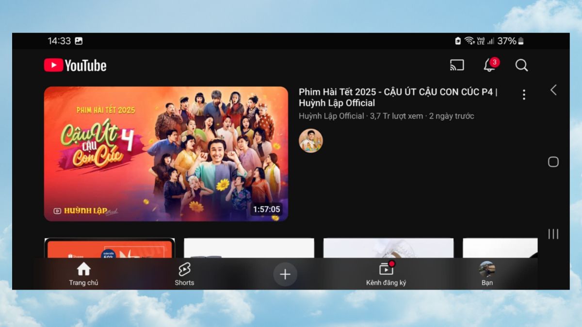582x327 pixels.
Task: Switch to Trang chủ tab
Action: pos(83,274)
